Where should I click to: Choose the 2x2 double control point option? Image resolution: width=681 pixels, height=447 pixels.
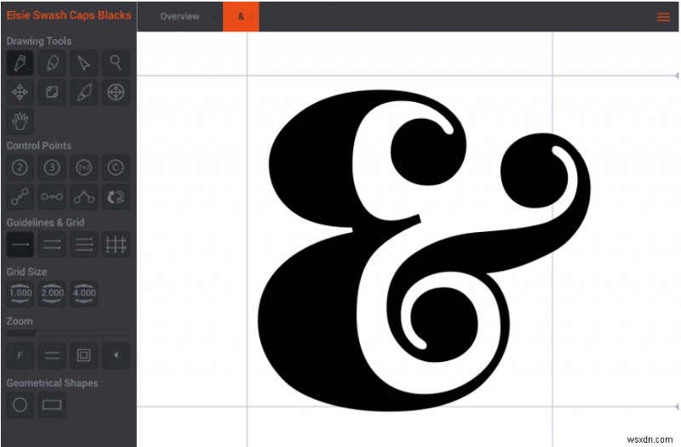coord(83,167)
